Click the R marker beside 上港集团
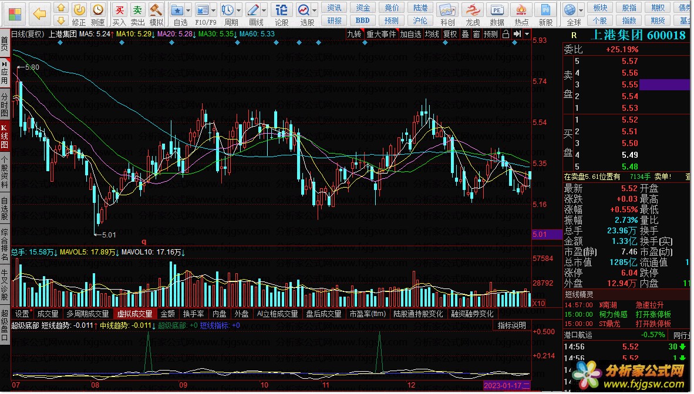 click(574, 35)
